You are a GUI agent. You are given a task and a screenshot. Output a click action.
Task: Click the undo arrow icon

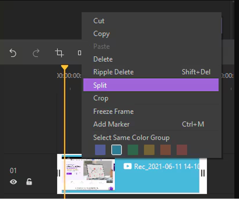click(13, 53)
